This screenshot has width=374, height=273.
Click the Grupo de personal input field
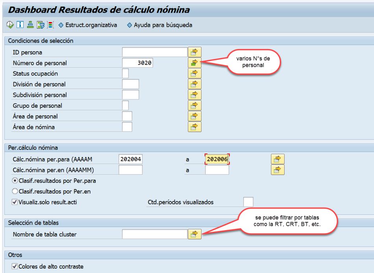(125, 105)
